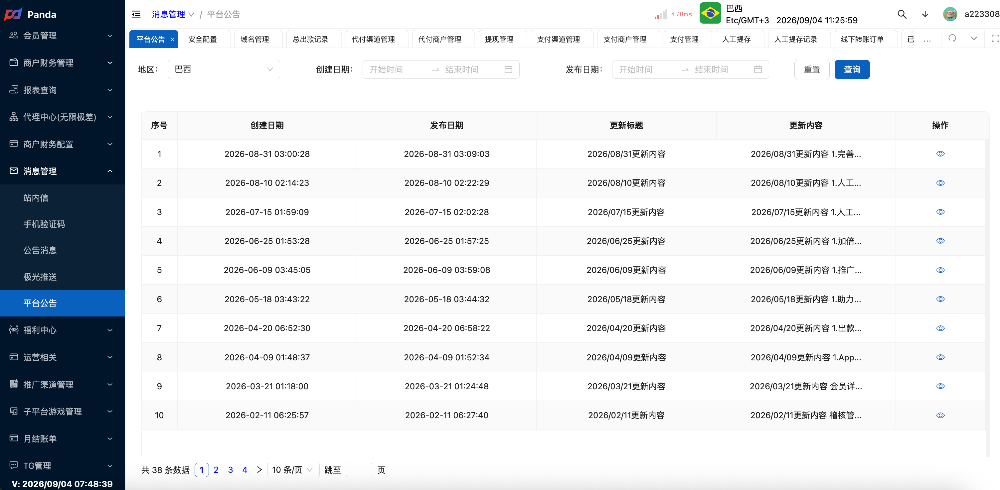Open 手机验证码 submenu item
1000x490 pixels.
[63, 224]
